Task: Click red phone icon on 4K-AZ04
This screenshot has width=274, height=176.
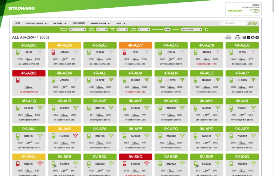Action: 54,52
